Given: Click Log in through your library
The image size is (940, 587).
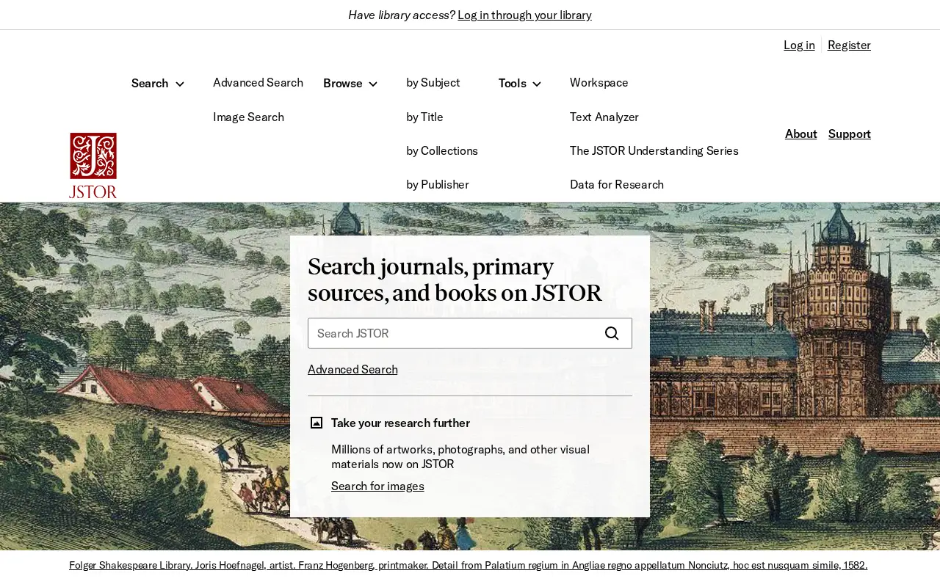Looking at the screenshot, I should (524, 15).
